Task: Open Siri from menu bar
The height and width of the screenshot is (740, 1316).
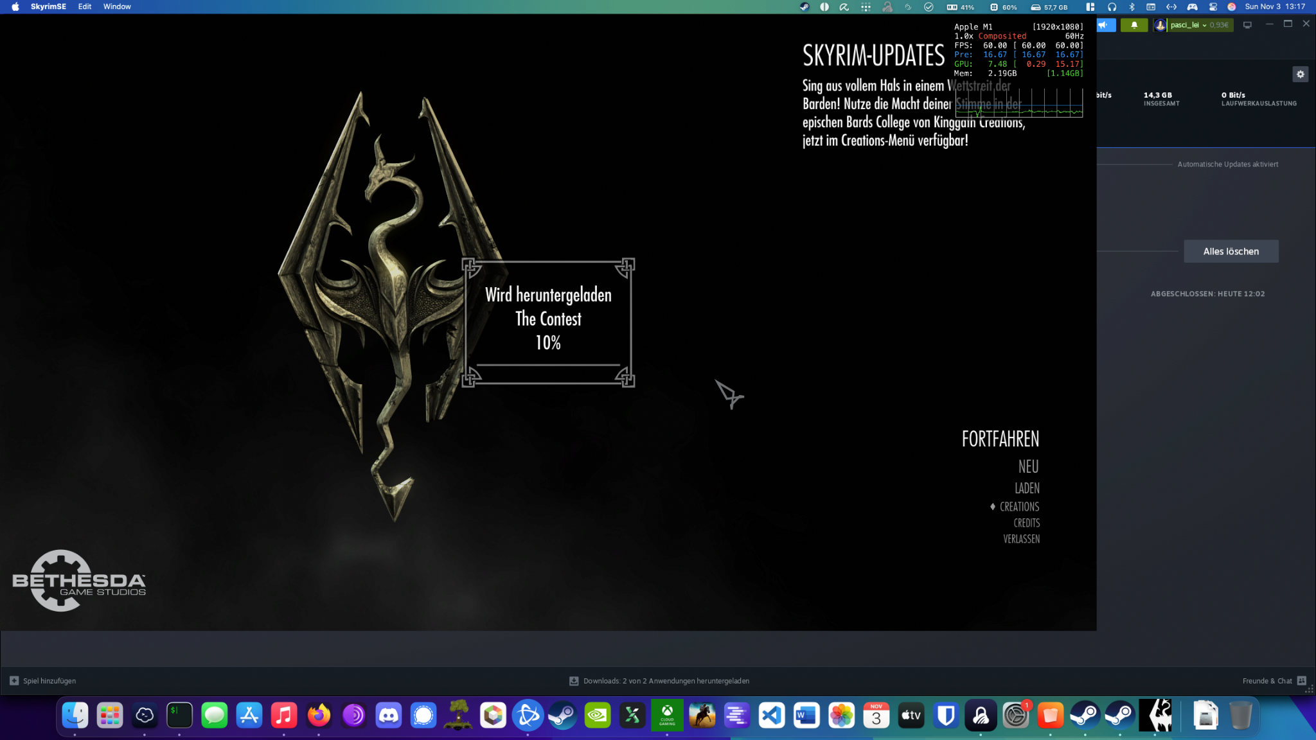Action: [1231, 7]
